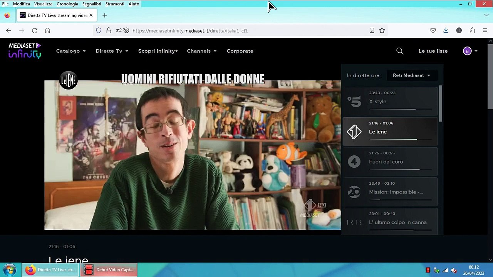This screenshot has width=493, height=277.
Task: Open the site permissions icon in address bar
Action: click(x=119, y=30)
